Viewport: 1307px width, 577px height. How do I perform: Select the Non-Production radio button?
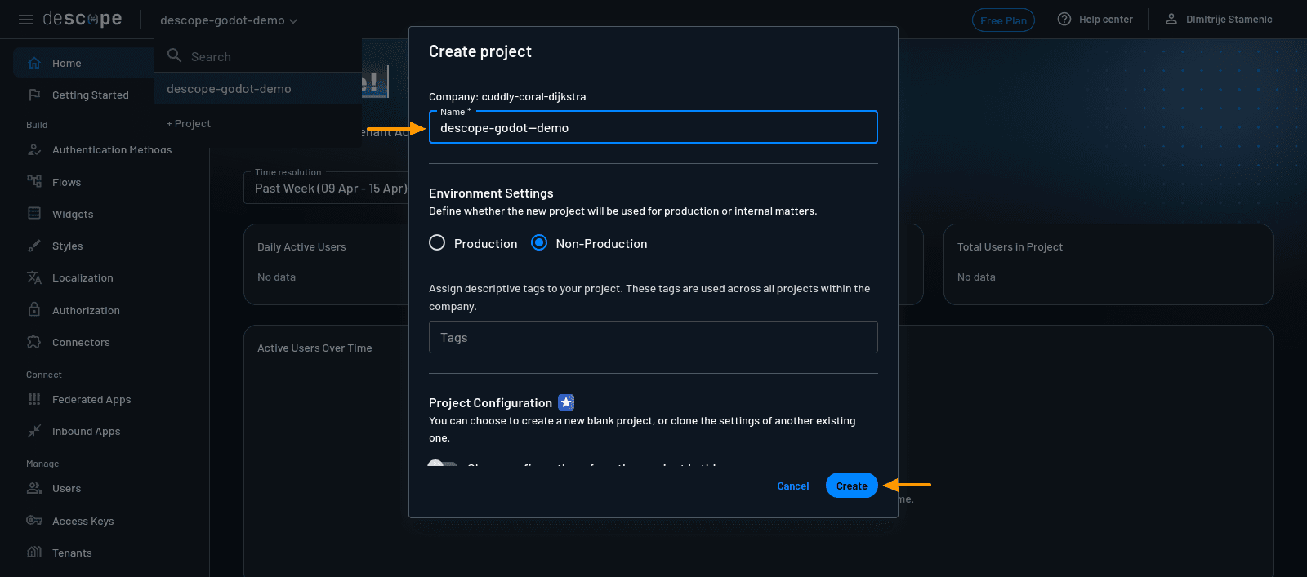pyautogui.click(x=539, y=243)
